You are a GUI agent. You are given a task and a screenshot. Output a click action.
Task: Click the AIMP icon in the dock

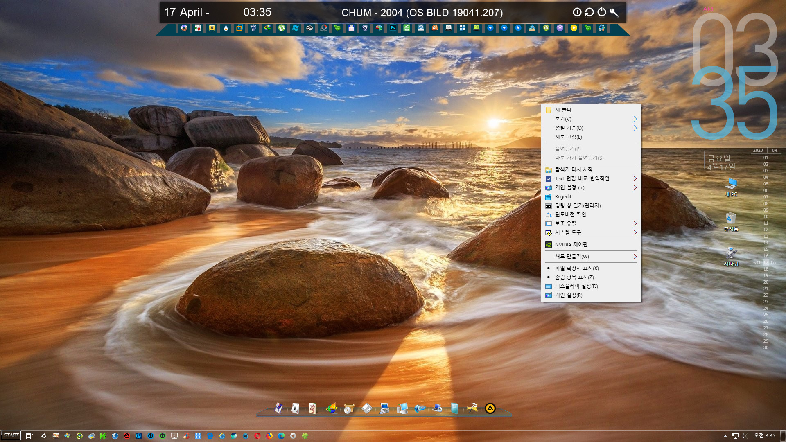(x=490, y=408)
